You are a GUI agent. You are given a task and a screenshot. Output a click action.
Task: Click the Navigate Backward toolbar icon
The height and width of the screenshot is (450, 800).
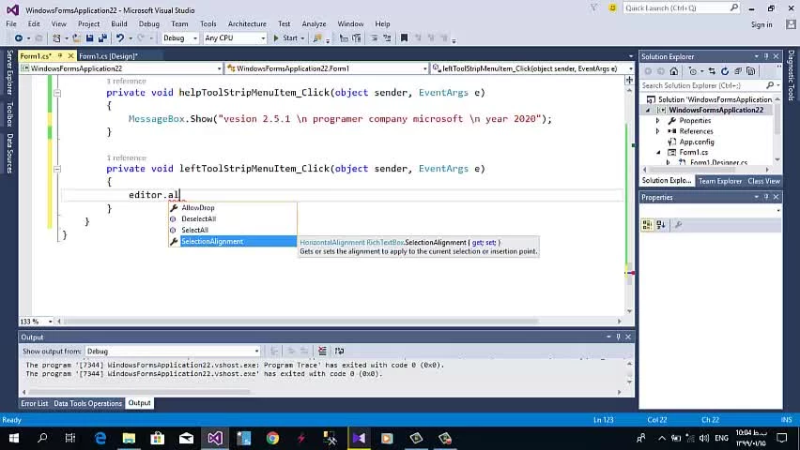click(19, 38)
